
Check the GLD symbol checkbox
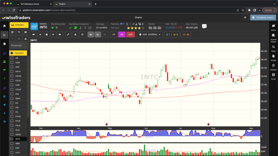click(12, 130)
